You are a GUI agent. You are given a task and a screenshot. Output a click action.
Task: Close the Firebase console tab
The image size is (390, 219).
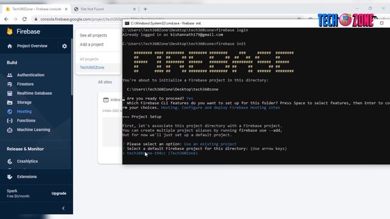[66, 9]
